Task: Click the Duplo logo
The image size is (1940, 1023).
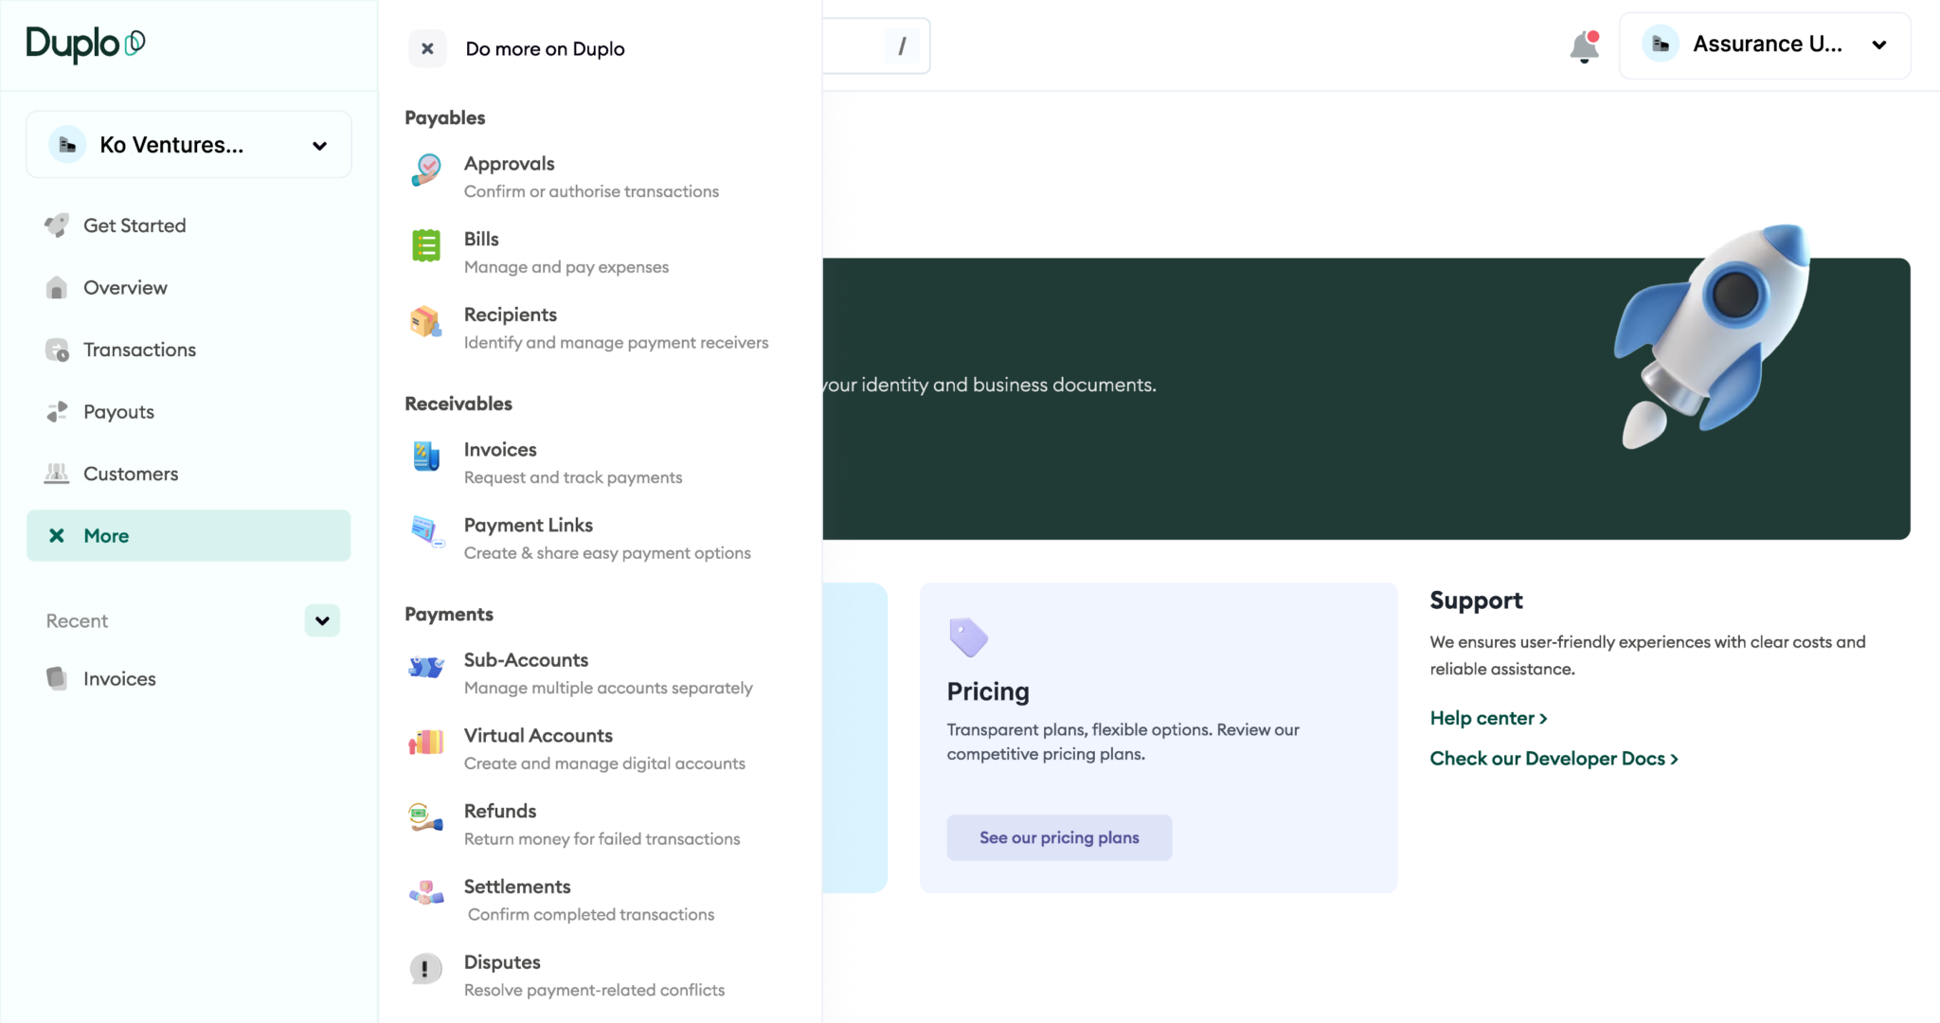Action: pos(85,44)
